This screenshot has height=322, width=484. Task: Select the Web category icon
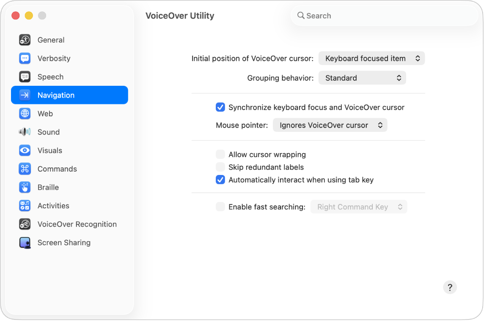(25, 113)
